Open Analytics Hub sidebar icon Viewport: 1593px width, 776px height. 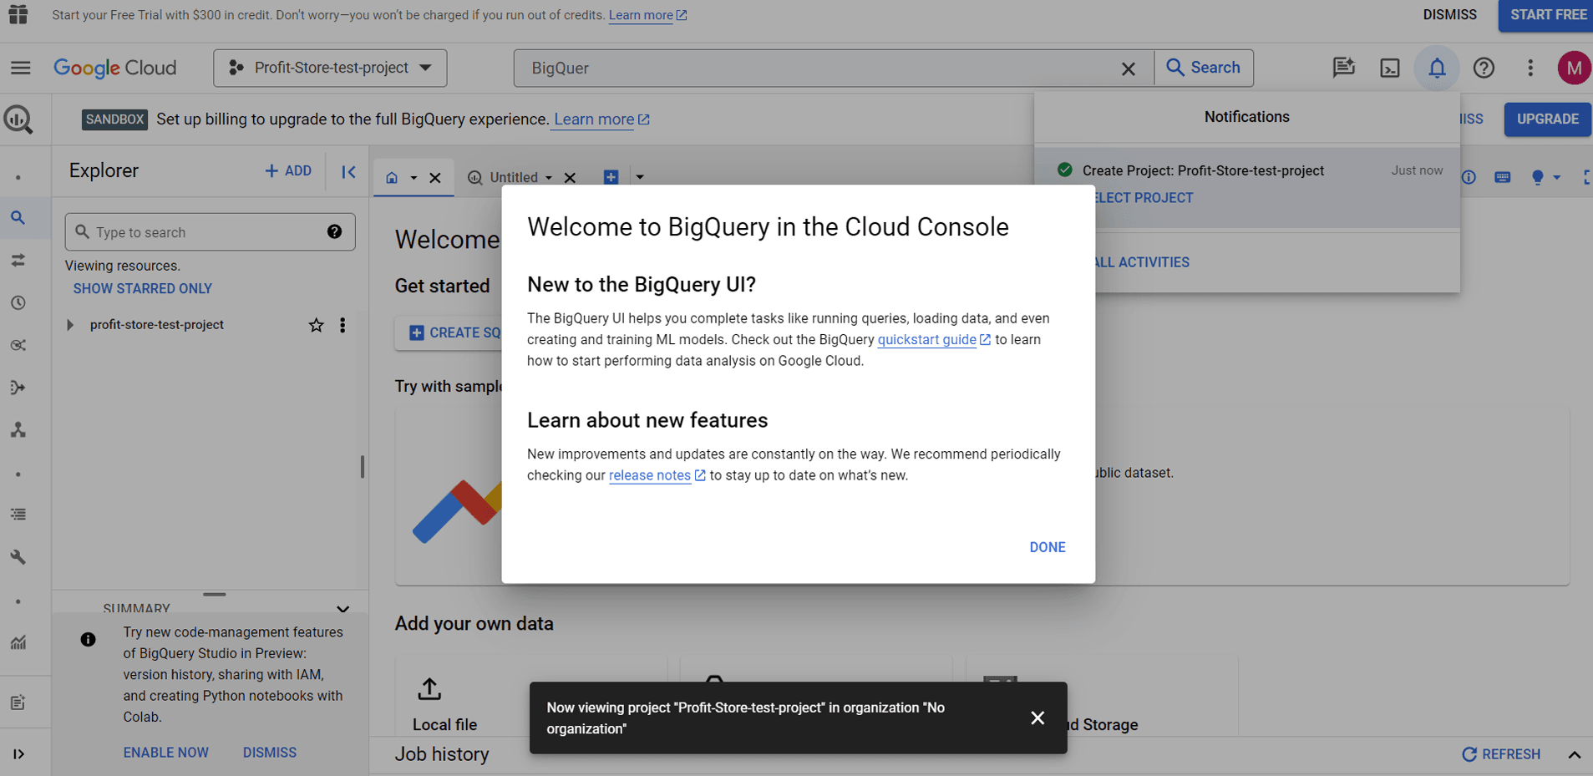point(18,345)
